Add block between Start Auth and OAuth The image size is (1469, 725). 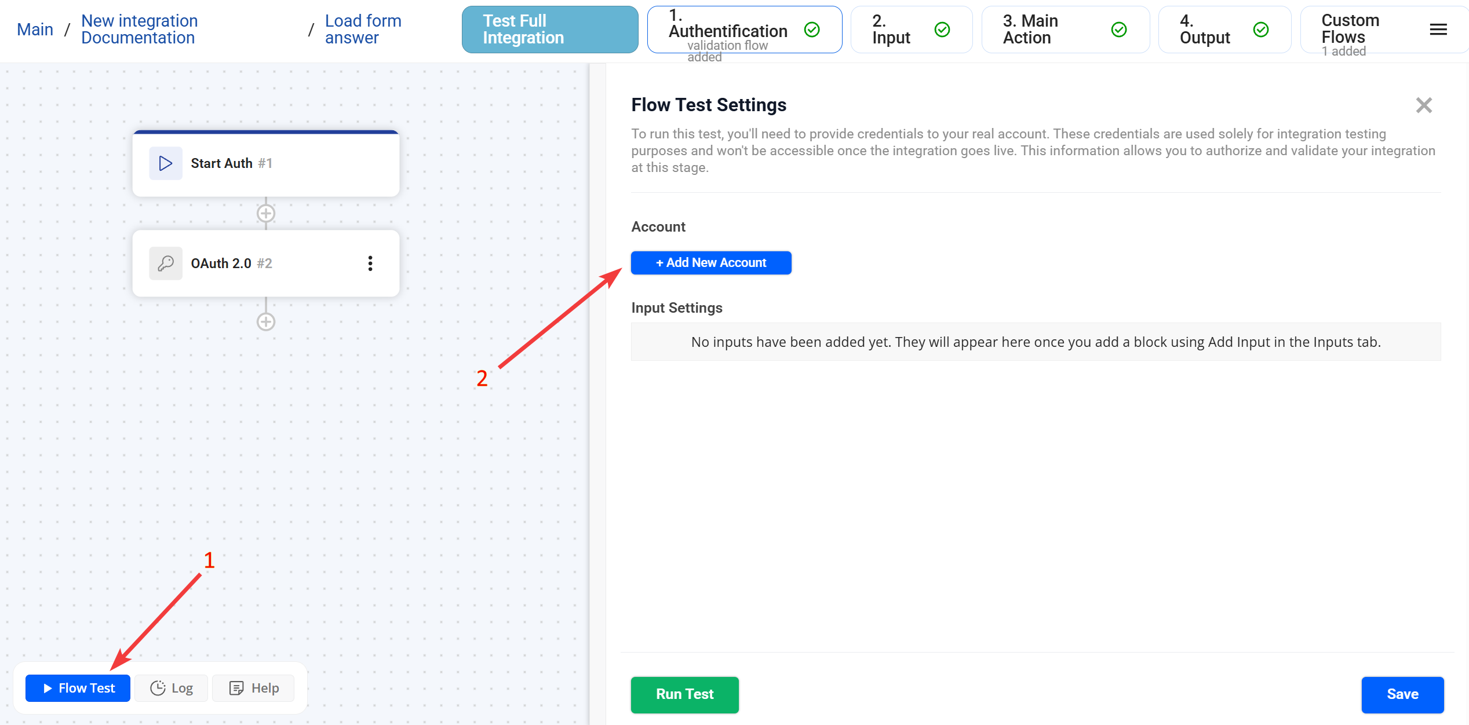click(266, 214)
